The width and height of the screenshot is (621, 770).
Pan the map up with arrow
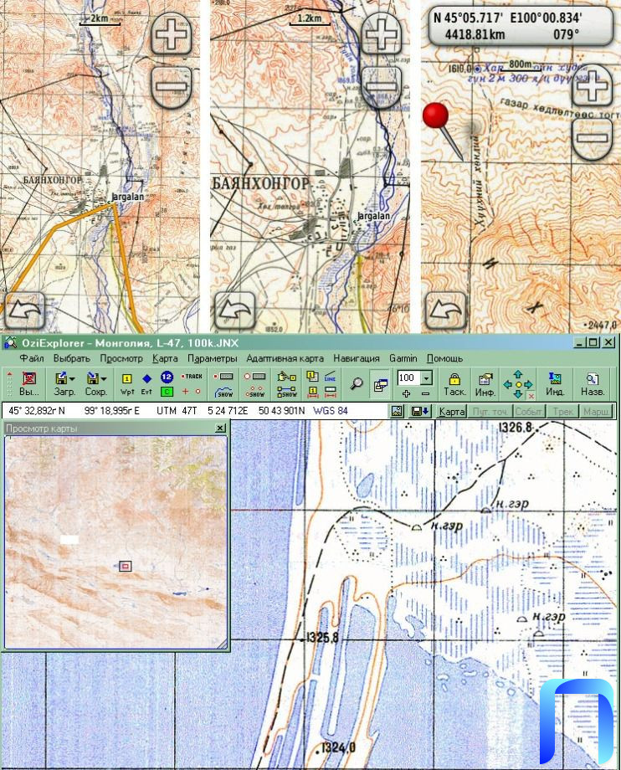pyautogui.click(x=518, y=375)
